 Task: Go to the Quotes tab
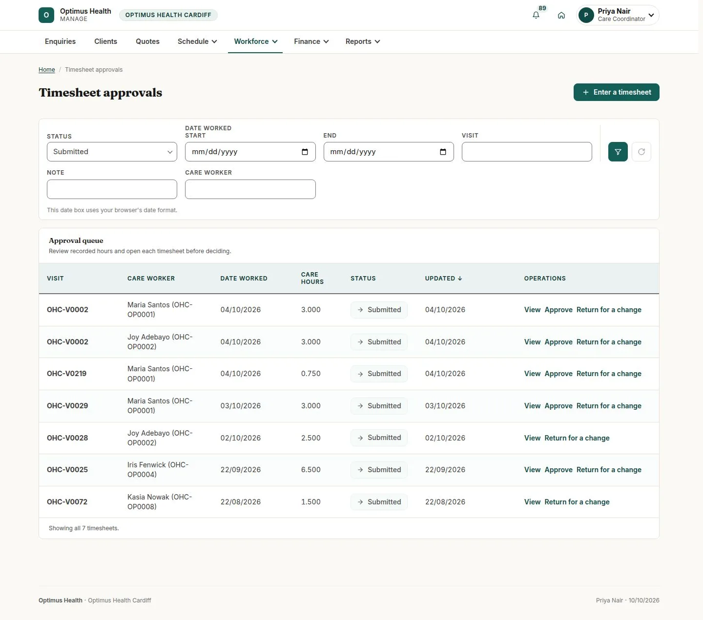(147, 41)
